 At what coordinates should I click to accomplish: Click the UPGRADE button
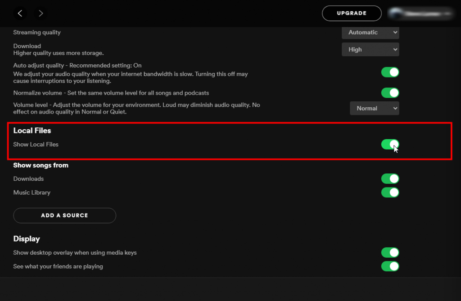point(352,13)
